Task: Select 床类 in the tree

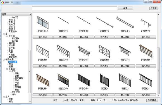Action: tap(11, 99)
